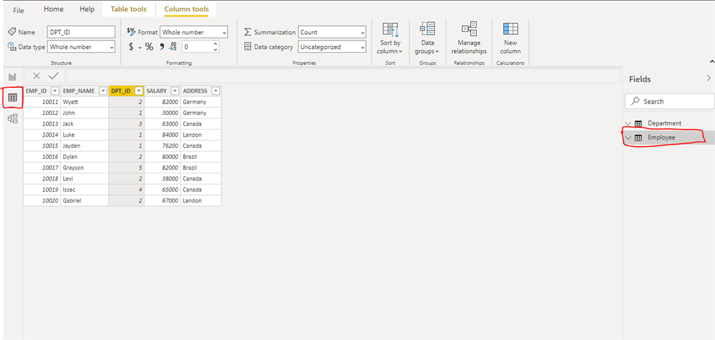Open the Model view icon
The width and height of the screenshot is (715, 340).
click(x=13, y=119)
